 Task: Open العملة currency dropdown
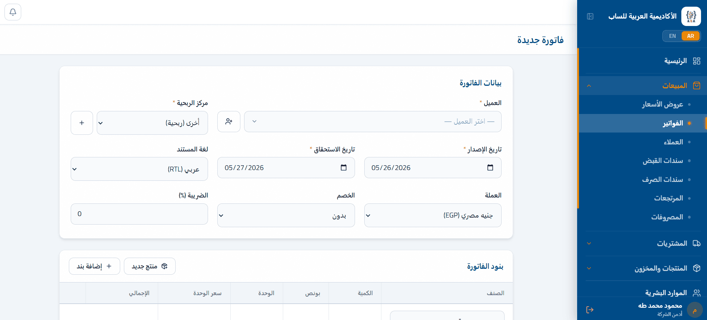tap(433, 215)
